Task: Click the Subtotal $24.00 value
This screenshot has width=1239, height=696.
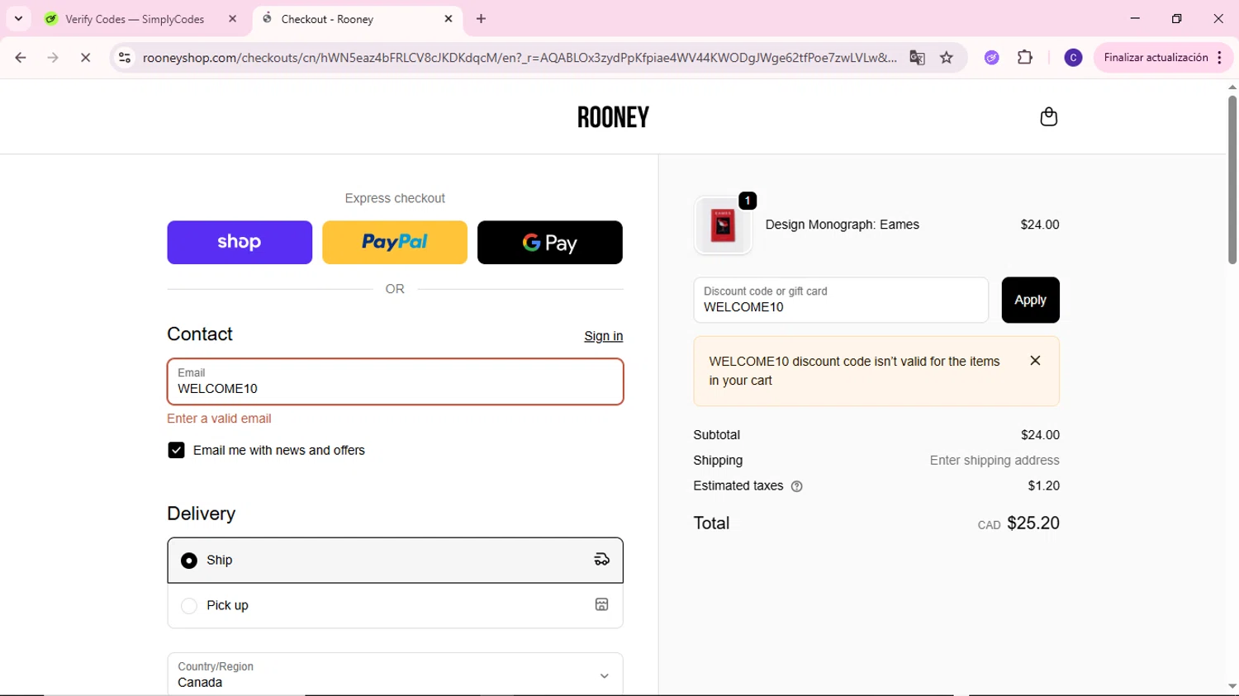Action: coord(1040,435)
